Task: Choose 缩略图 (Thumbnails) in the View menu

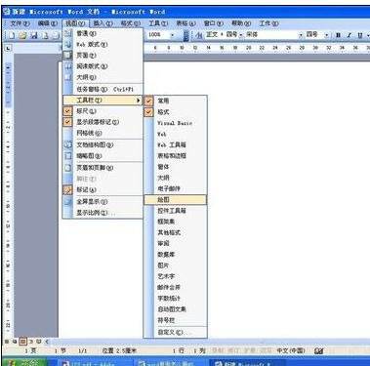Action: (x=103, y=156)
